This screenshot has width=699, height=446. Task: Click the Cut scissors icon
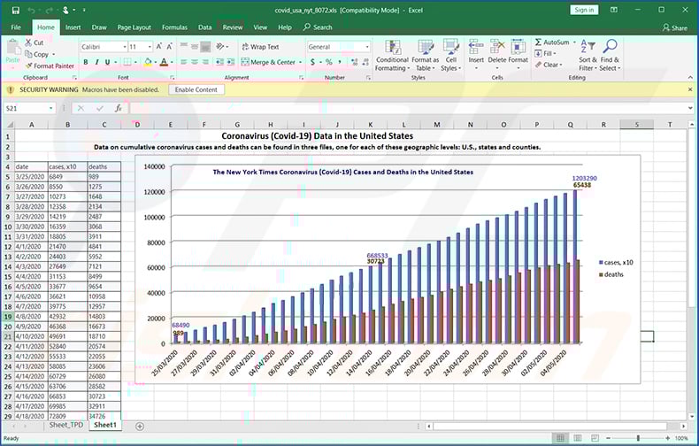[x=28, y=42]
